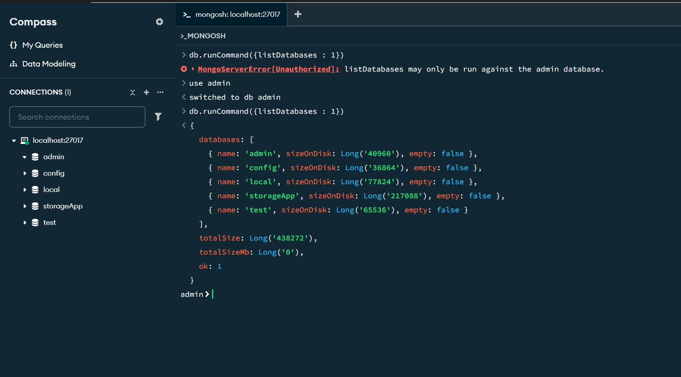Click the totalSize Long('438272') line

(258, 238)
